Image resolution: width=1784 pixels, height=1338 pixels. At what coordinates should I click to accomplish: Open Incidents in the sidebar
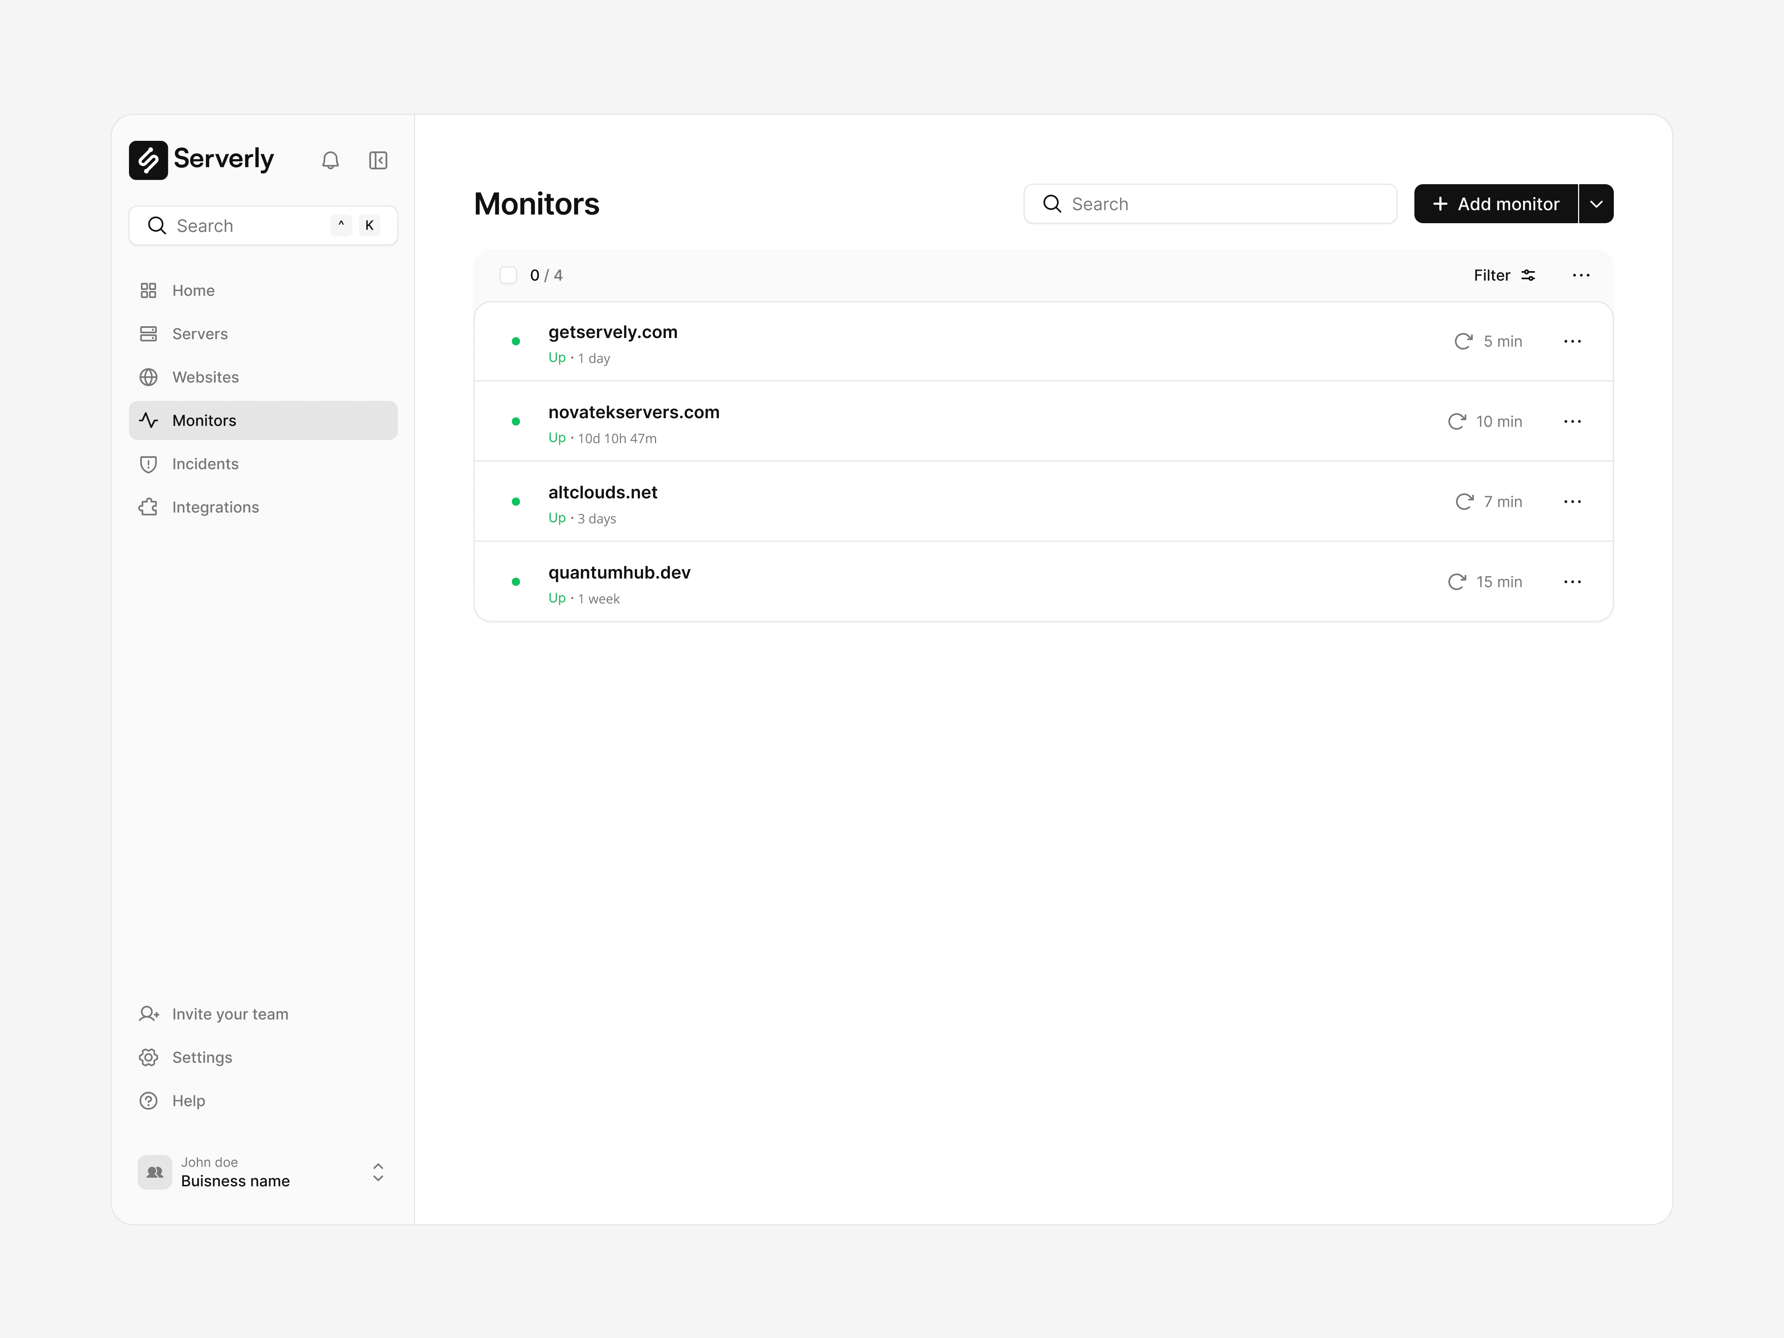[205, 463]
